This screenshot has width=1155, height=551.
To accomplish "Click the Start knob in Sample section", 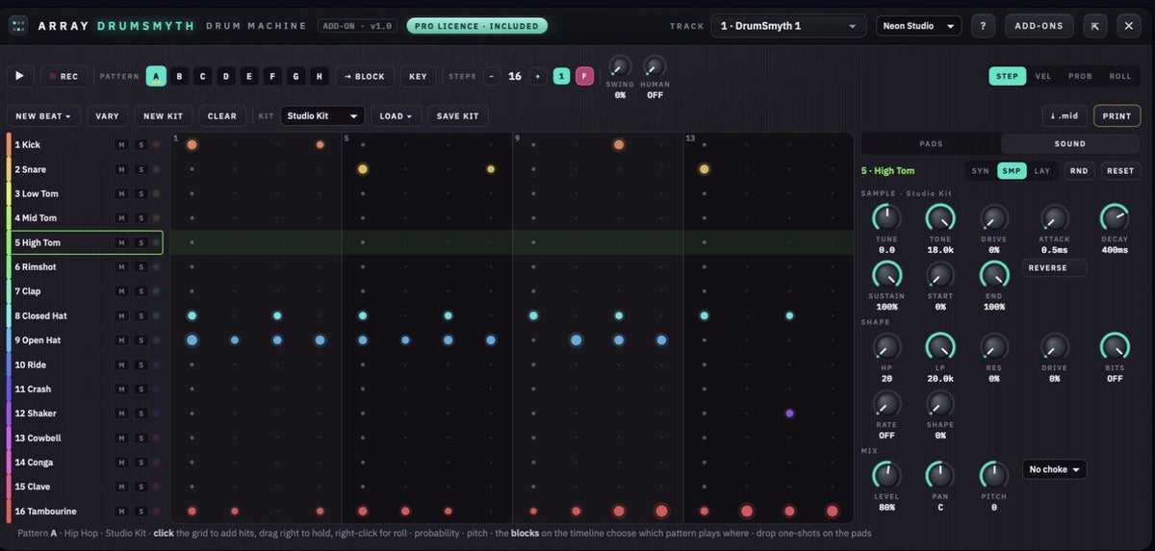I will (940, 275).
